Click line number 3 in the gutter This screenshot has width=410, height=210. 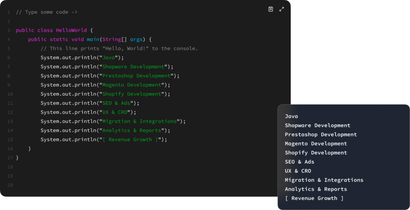click(x=8, y=30)
